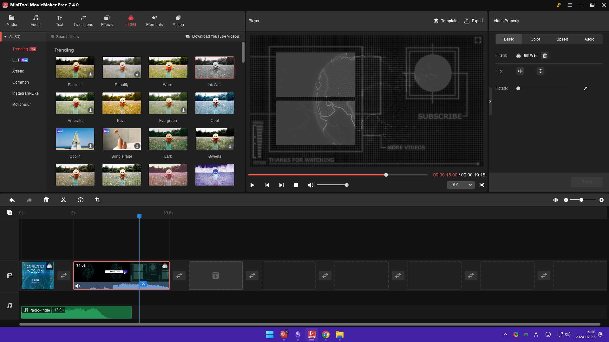This screenshot has height=342, width=609.
Task: Select the Evergreen filter thumbnail
Action: pyautogui.click(x=168, y=104)
